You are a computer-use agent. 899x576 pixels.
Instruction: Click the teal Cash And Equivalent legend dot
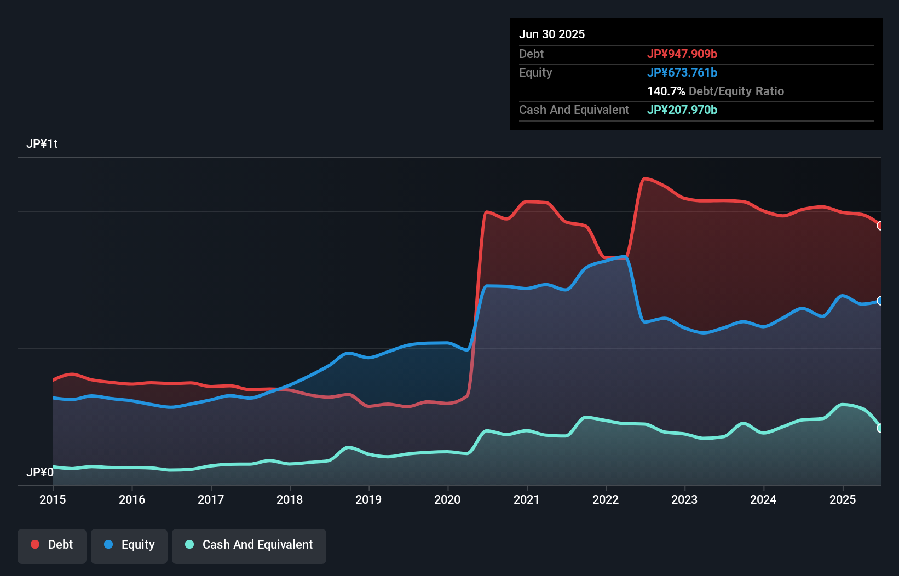[188, 544]
